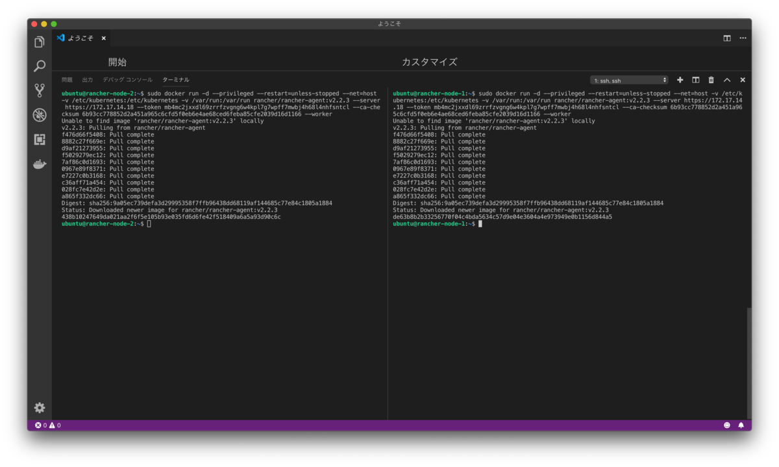The width and height of the screenshot is (779, 467).
Task: Maximize the panel with up chevron
Action: 727,80
